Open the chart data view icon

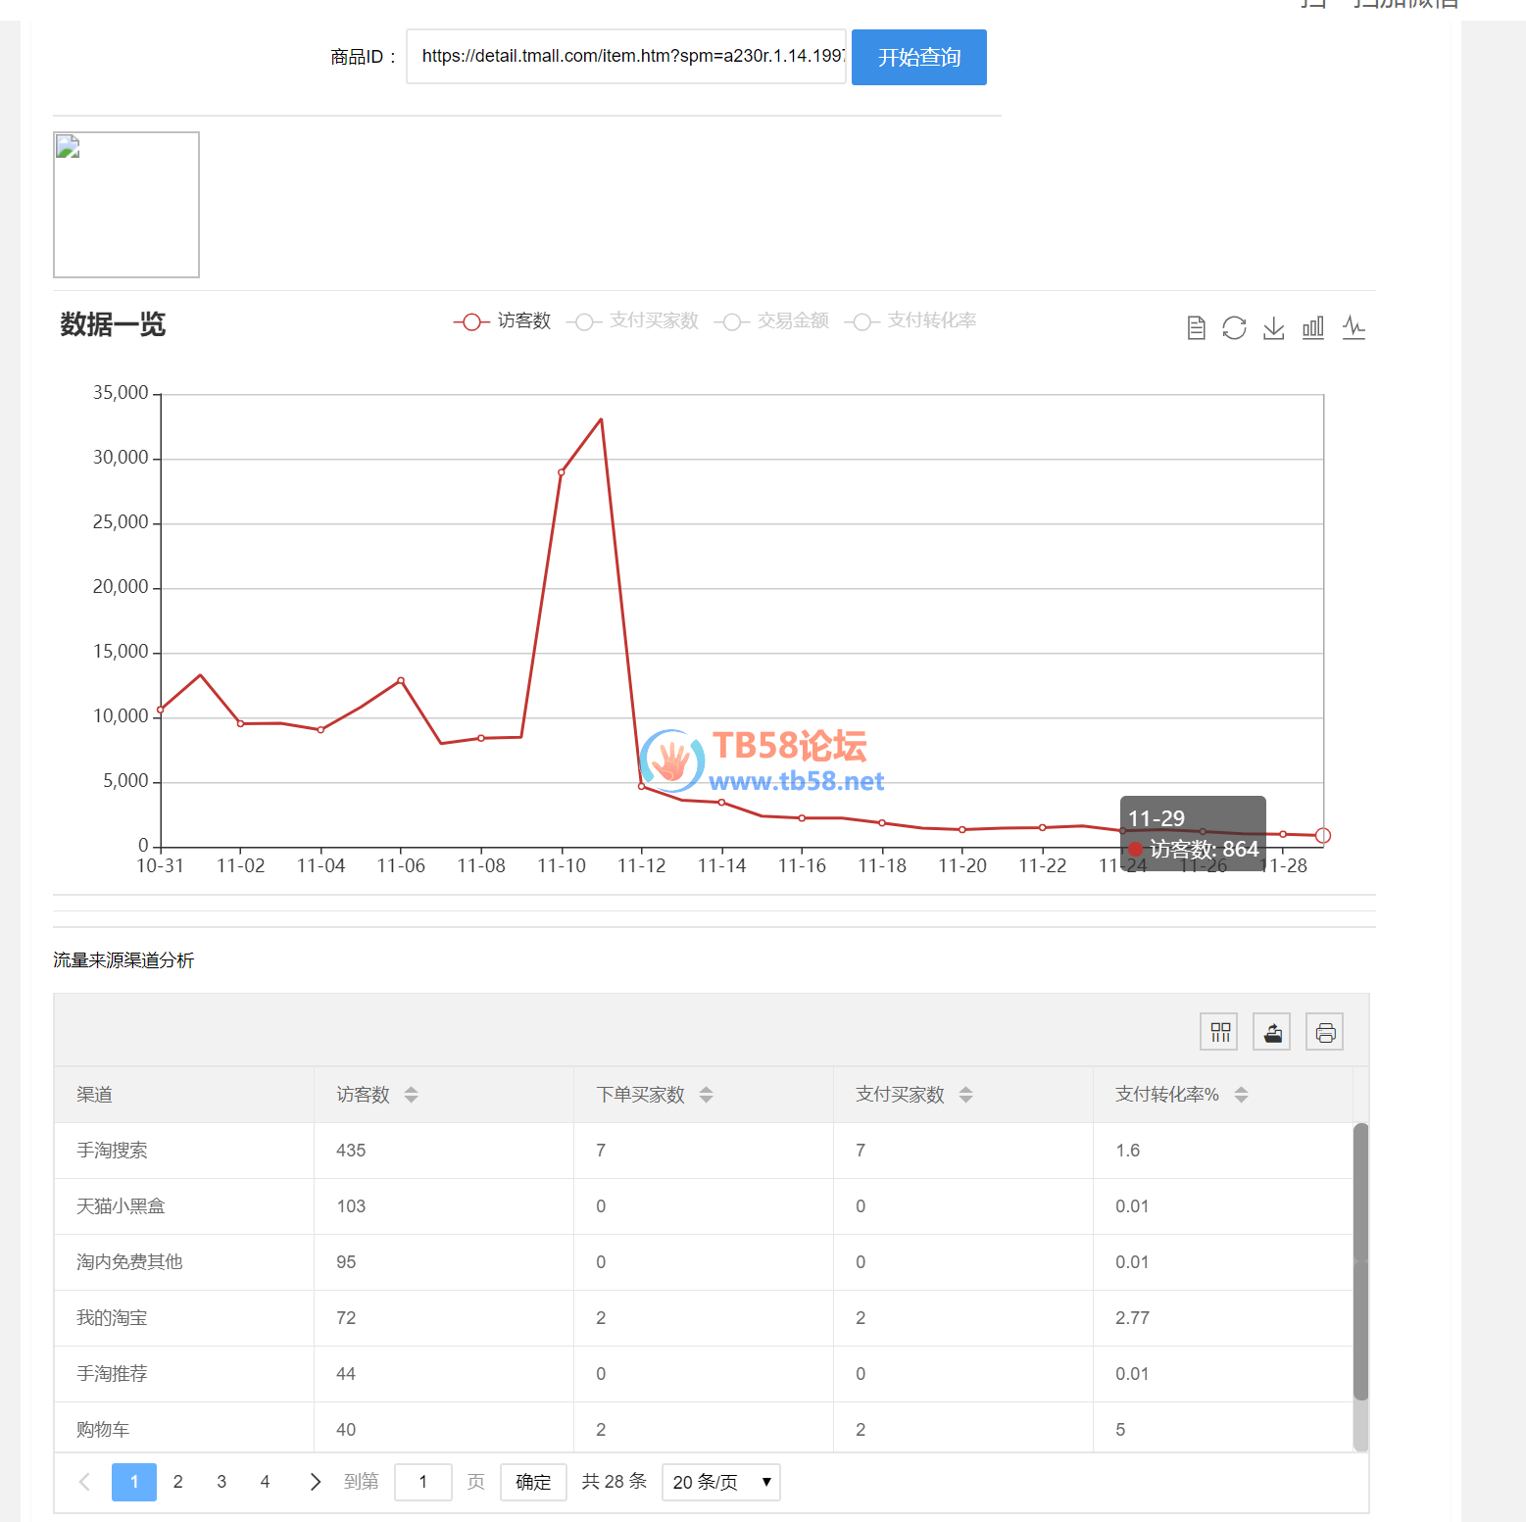[1196, 327]
